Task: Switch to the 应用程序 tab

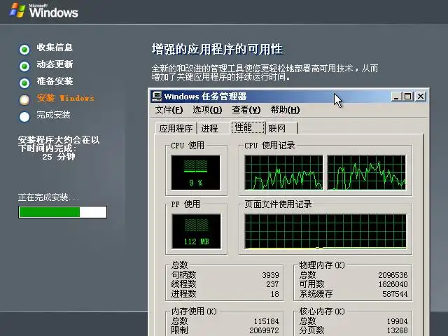Action: (x=176, y=128)
